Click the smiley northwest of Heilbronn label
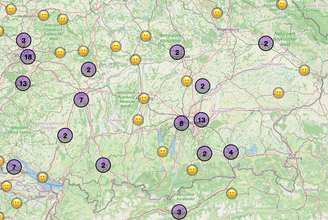The image size is (328, 220). coord(11,9)
